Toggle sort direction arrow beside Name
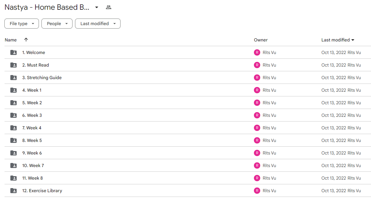Viewport: 371px width, 206px height. pyautogui.click(x=26, y=40)
